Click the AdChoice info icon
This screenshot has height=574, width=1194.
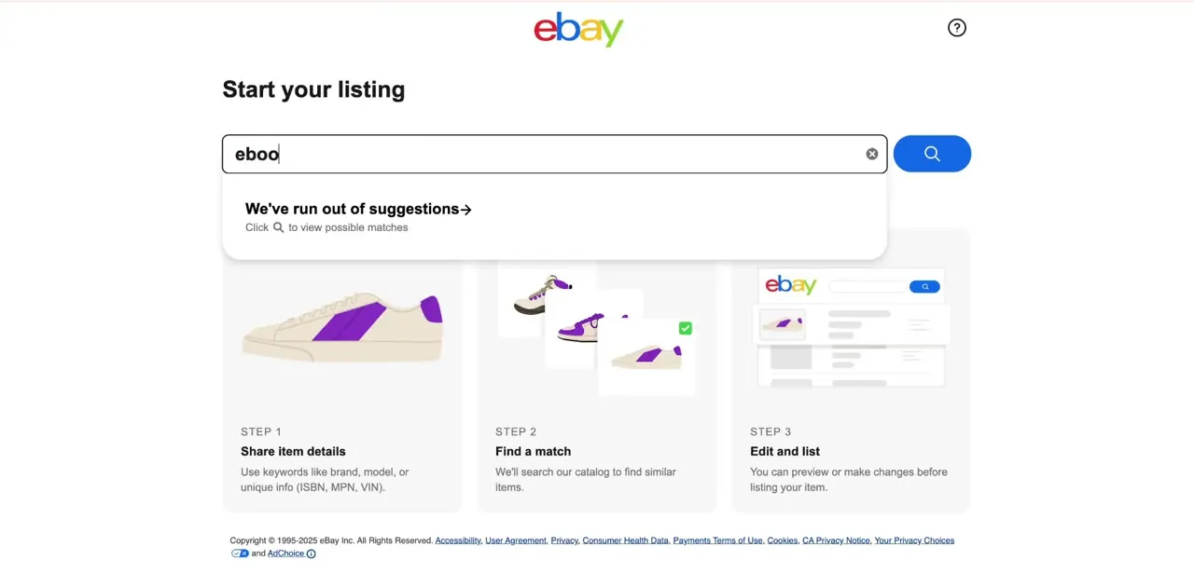pyautogui.click(x=312, y=553)
